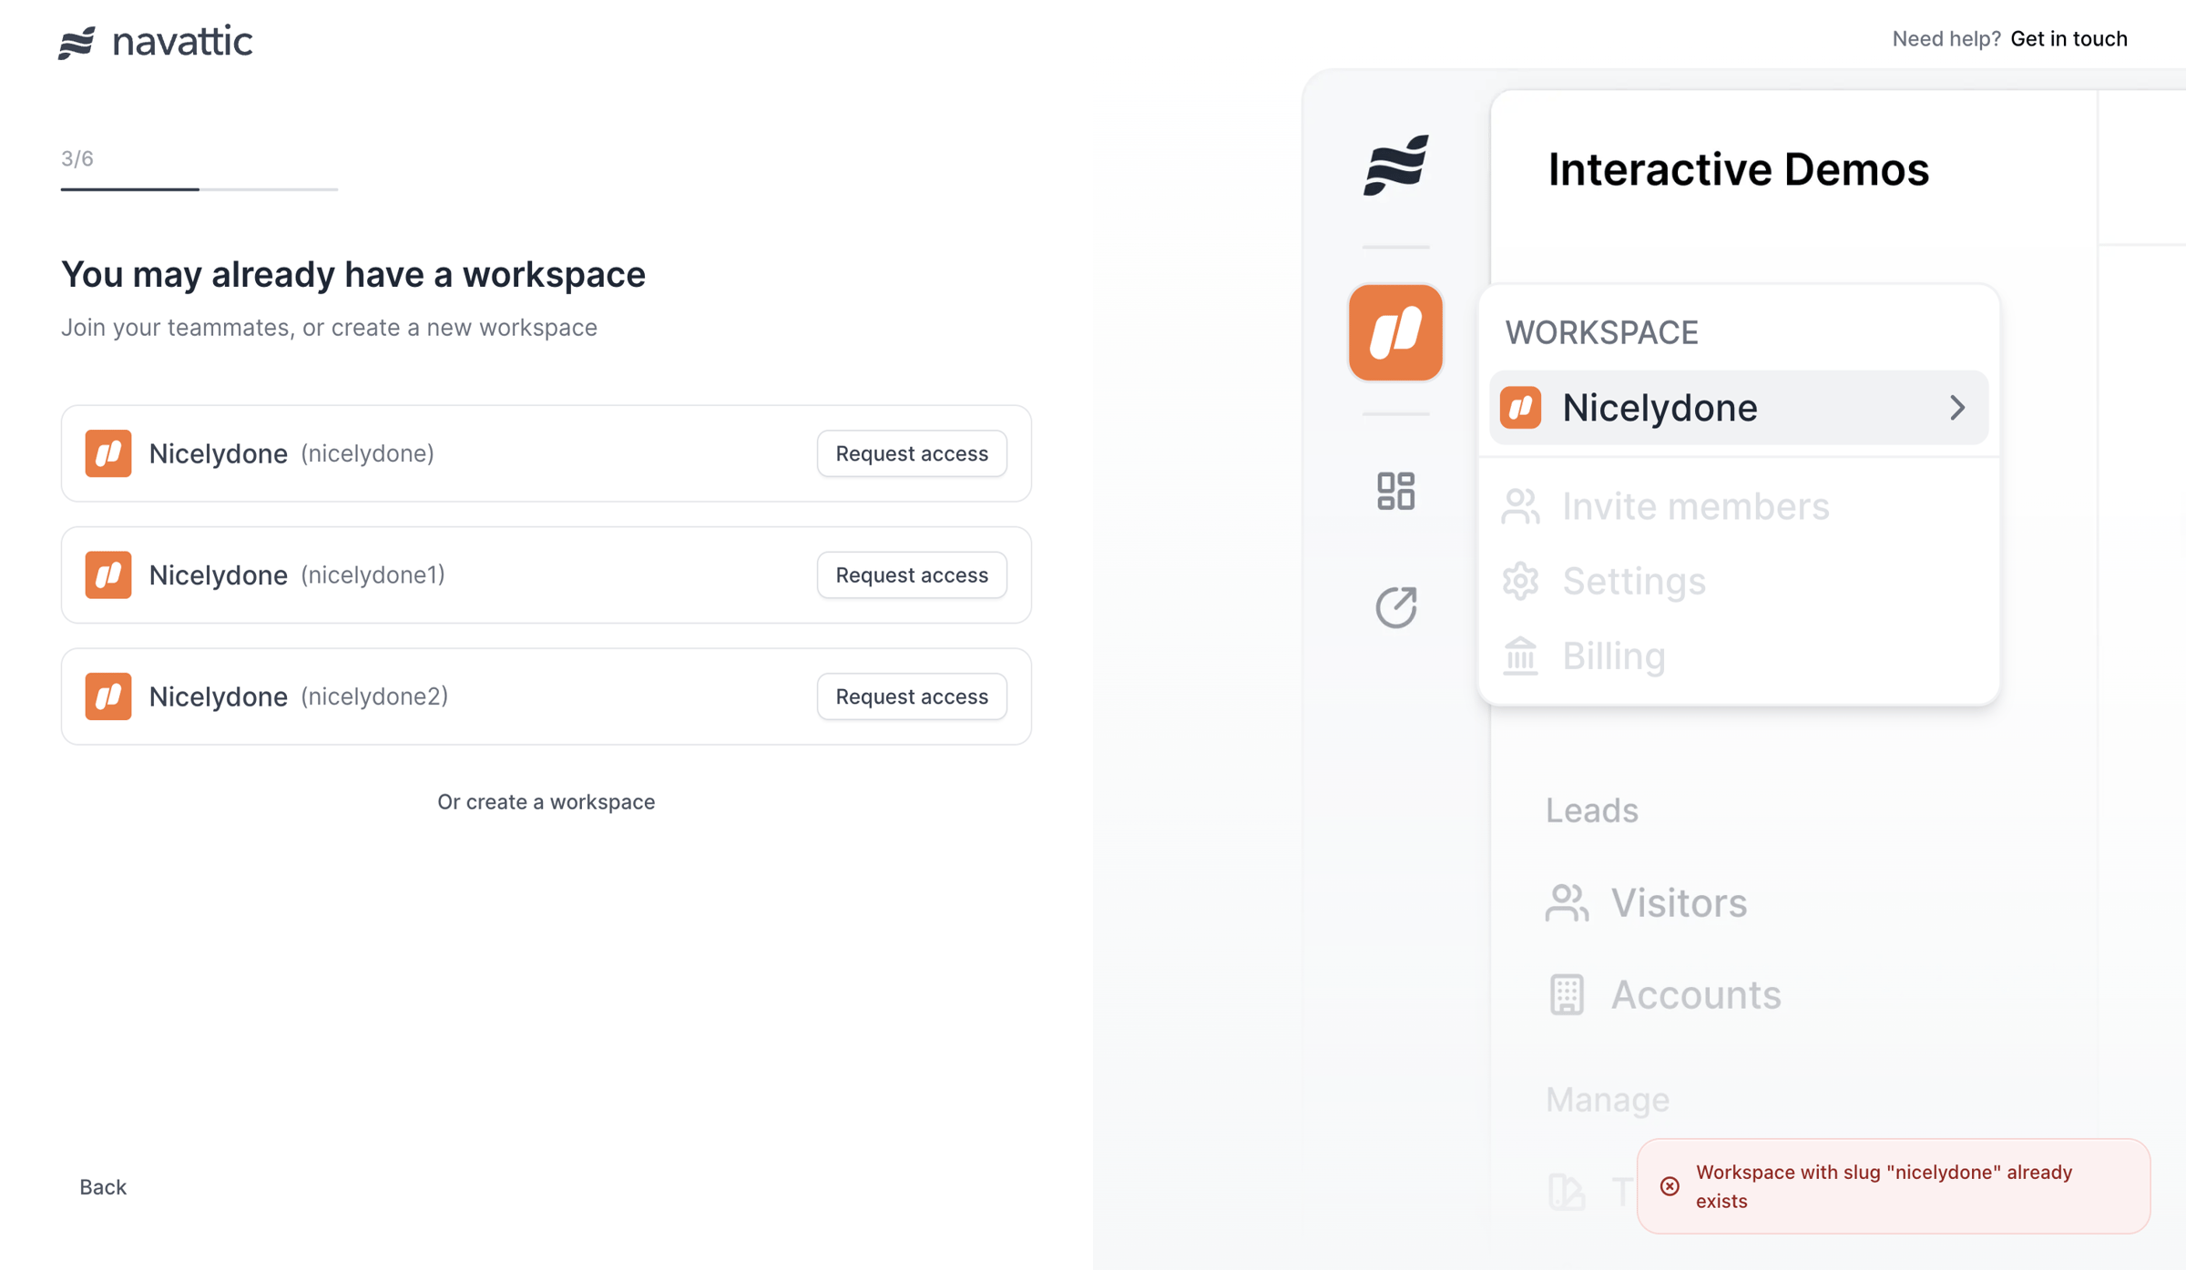The height and width of the screenshot is (1270, 2186).
Task: Click the circular analytics arrow icon
Action: (x=1395, y=607)
